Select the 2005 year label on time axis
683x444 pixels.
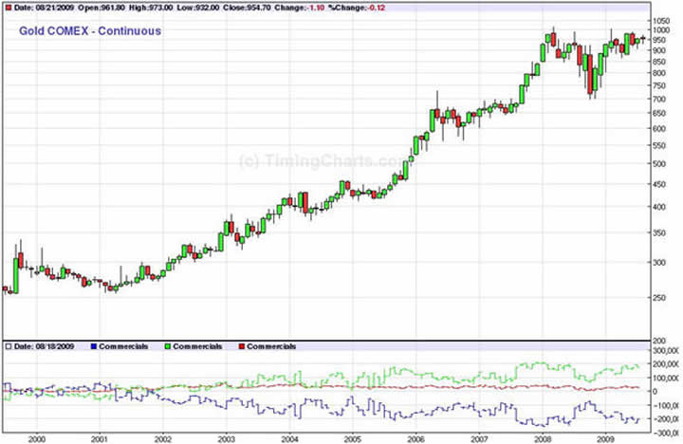[x=352, y=437]
